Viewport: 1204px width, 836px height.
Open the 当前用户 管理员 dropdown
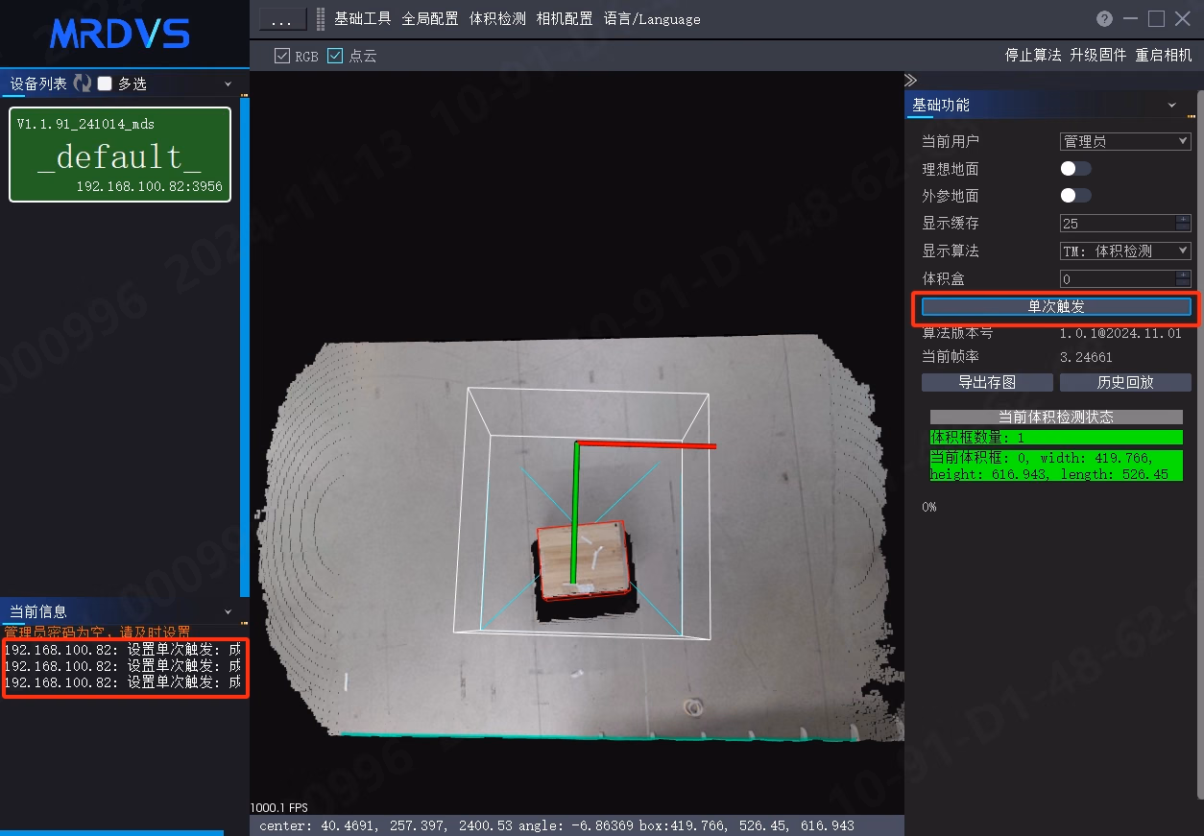click(1125, 141)
